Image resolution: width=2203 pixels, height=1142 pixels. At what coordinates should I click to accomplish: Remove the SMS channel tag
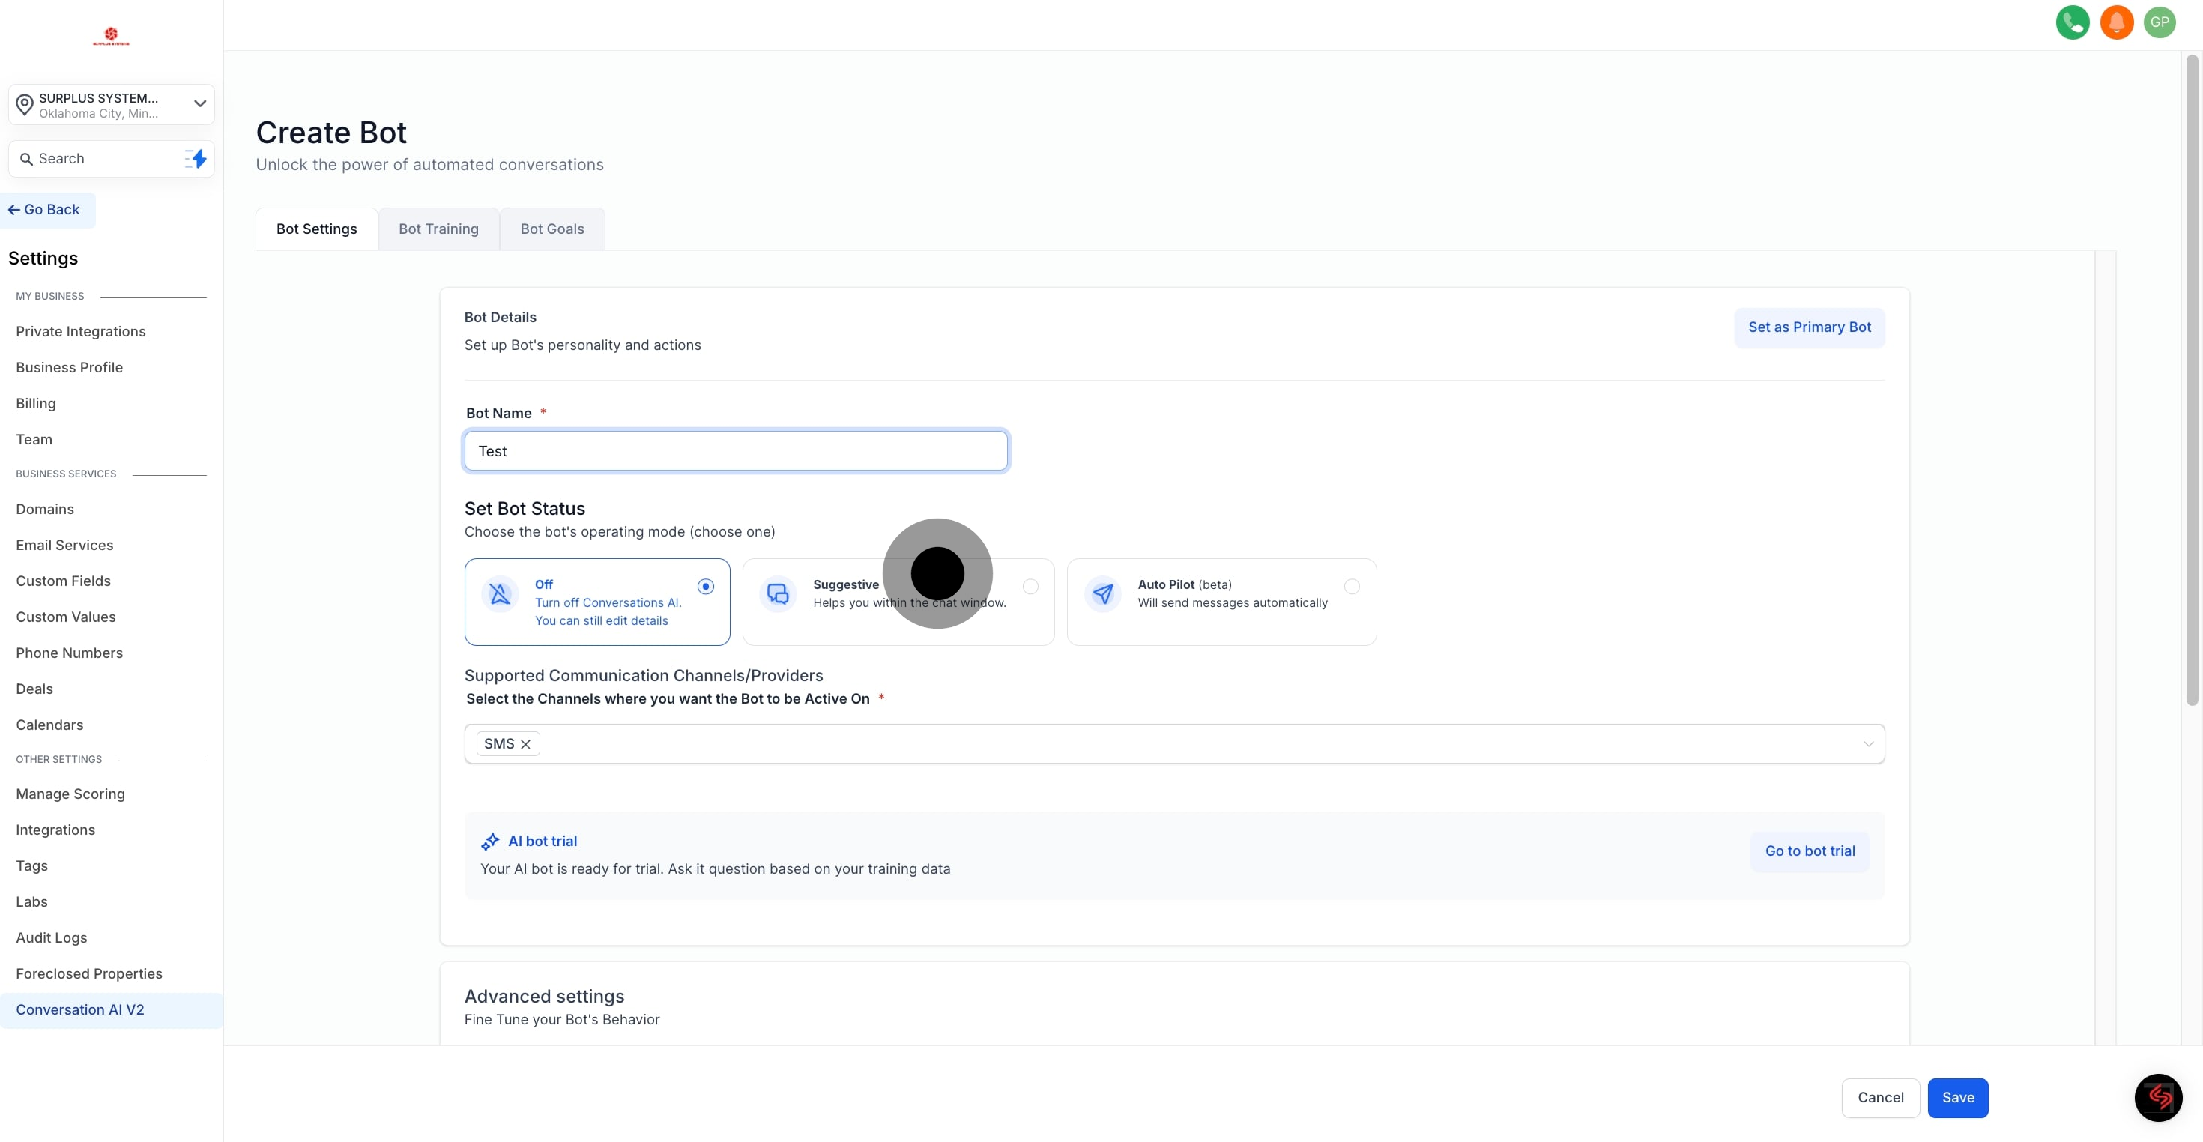coord(526,744)
